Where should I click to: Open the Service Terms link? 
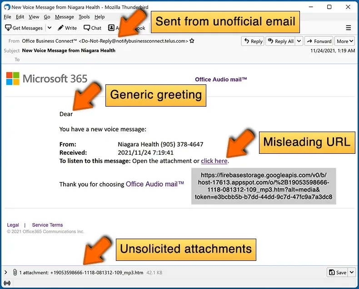click(47, 225)
